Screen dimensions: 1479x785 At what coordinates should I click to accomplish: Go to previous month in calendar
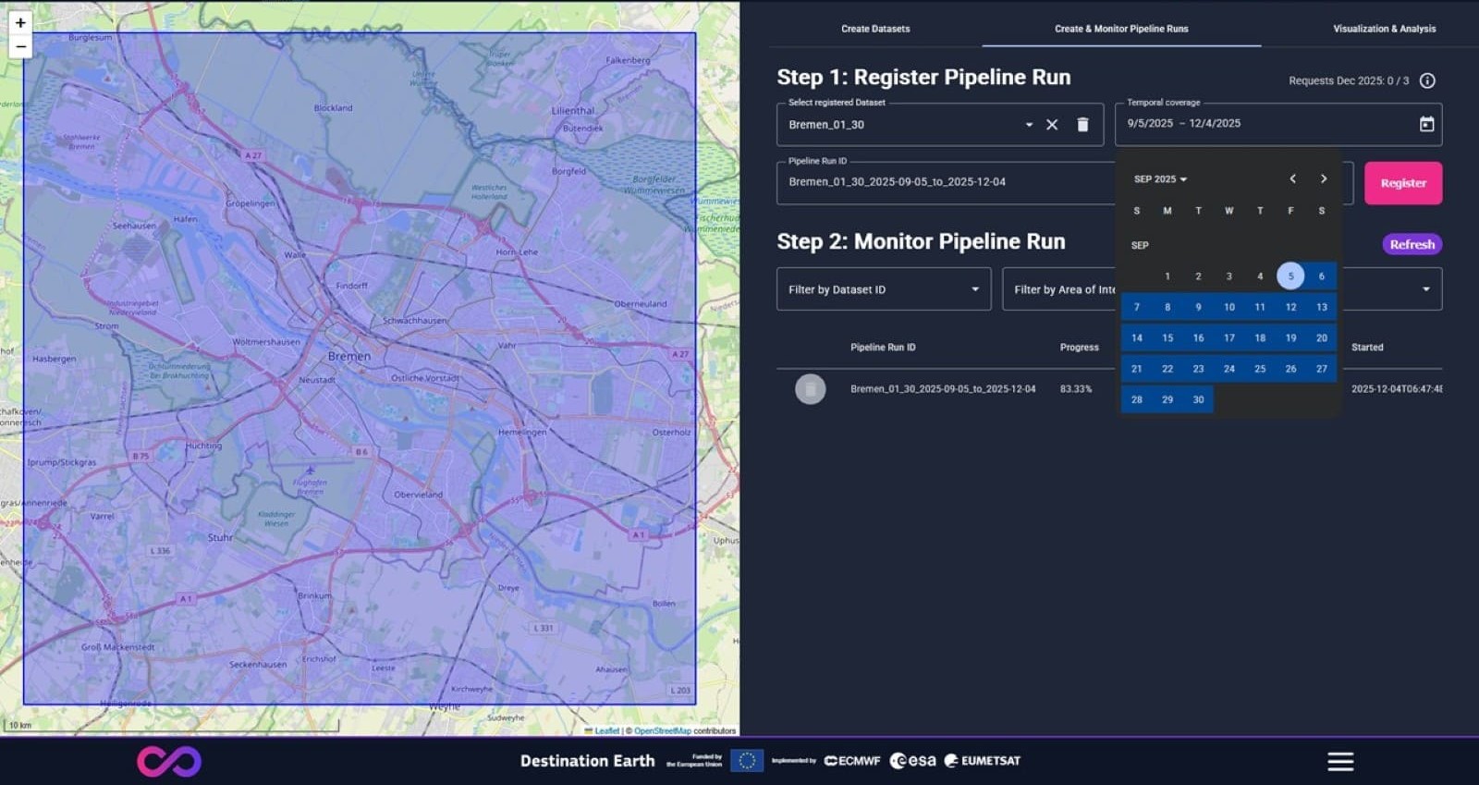click(x=1292, y=178)
